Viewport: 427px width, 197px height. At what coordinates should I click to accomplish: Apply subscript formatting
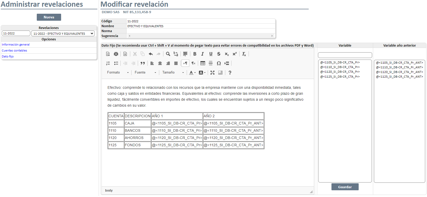tap(227, 54)
